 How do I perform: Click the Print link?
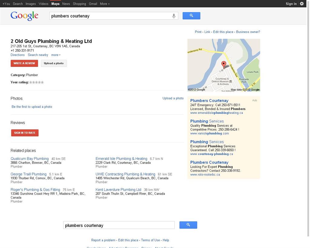point(198,32)
